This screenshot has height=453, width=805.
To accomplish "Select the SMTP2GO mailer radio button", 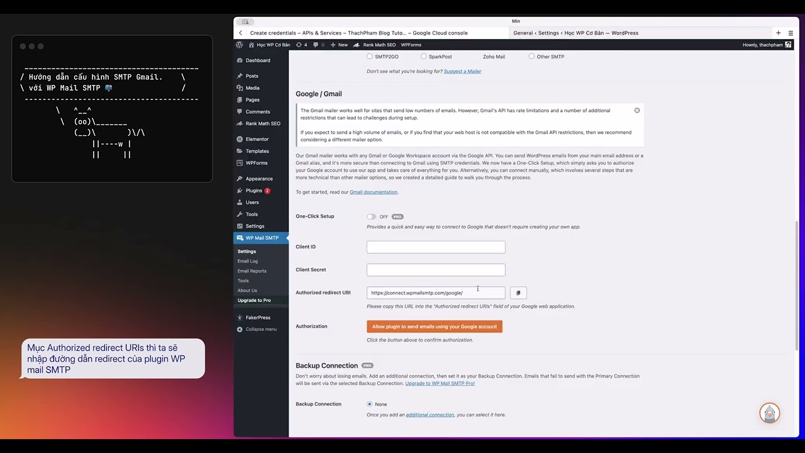I will click(370, 57).
